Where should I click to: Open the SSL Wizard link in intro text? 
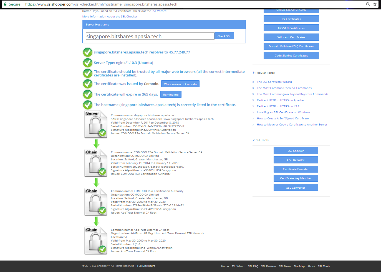click(159, 11)
